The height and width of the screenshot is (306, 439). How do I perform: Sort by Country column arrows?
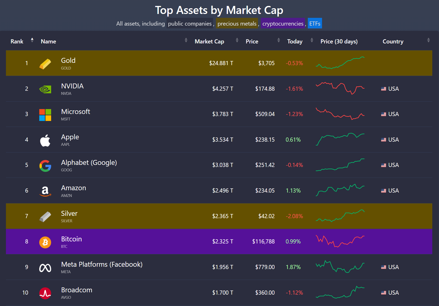click(x=428, y=40)
